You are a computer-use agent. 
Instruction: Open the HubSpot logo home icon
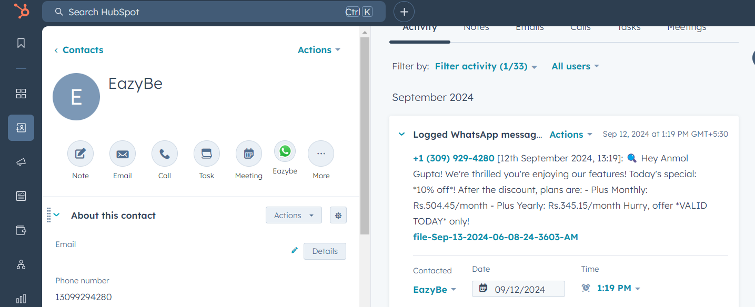click(x=21, y=11)
